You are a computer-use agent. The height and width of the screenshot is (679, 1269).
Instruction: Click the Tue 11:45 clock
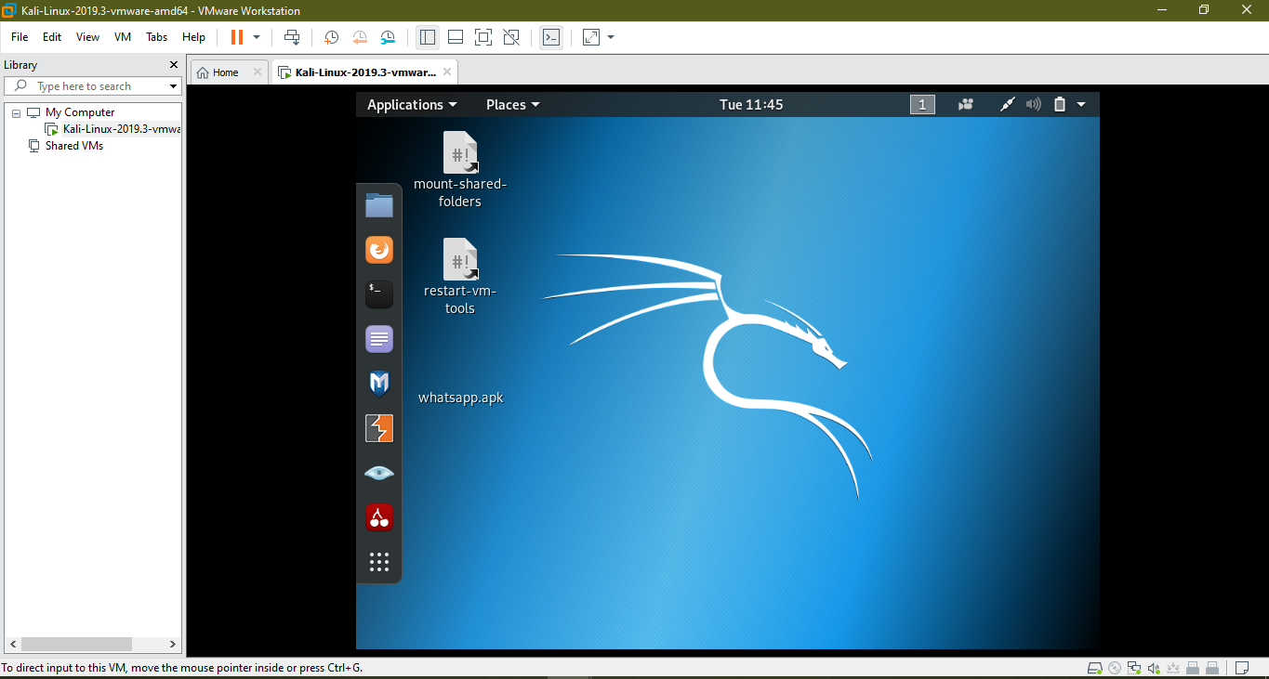tap(751, 105)
